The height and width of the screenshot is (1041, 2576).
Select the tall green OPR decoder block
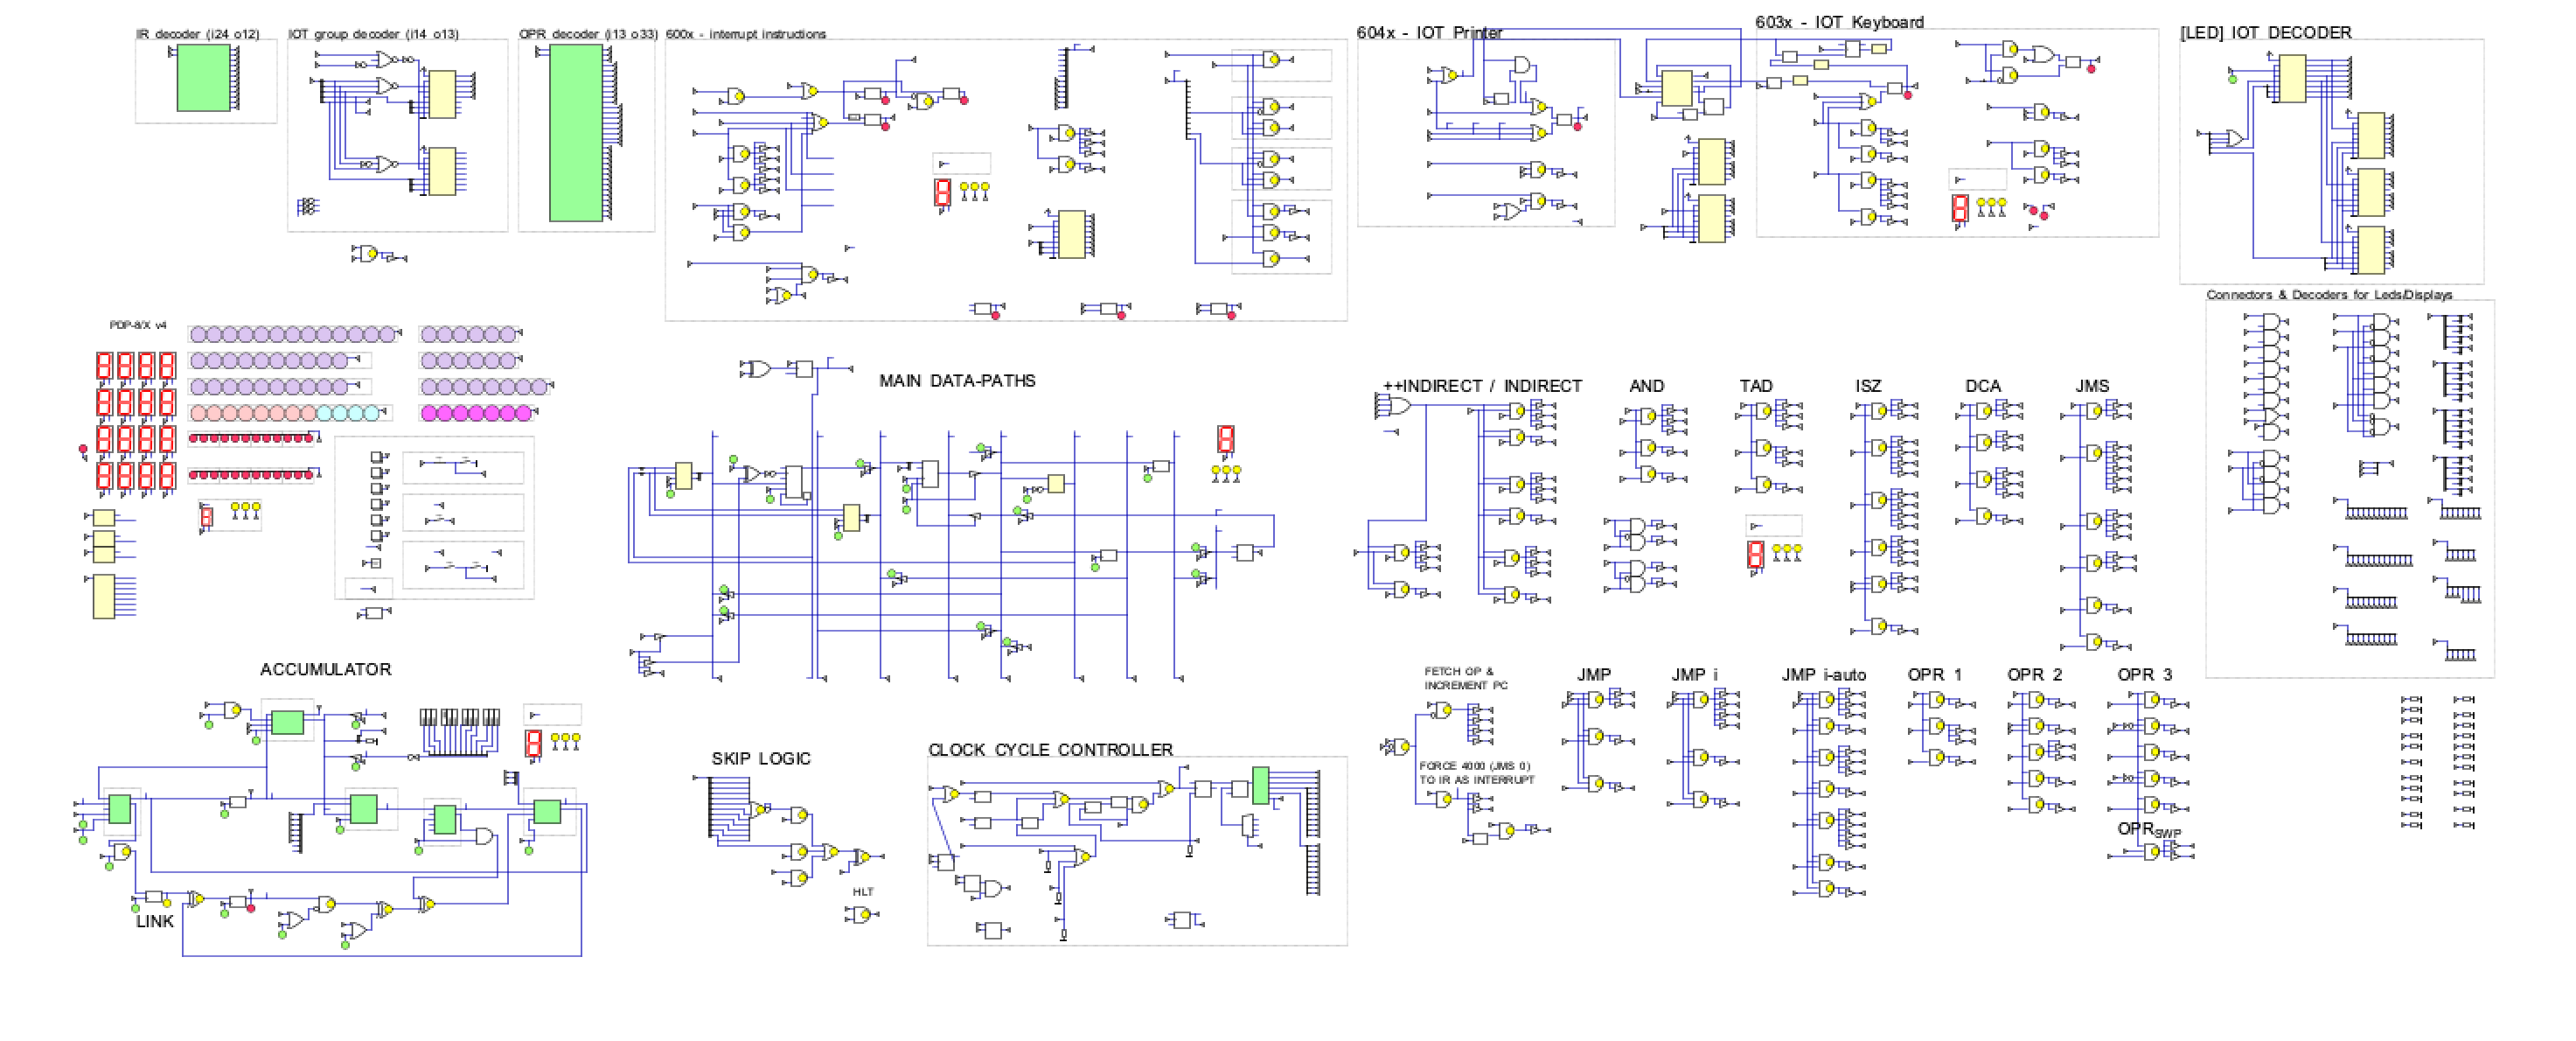[x=576, y=133]
